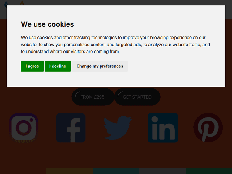Pick the green block at page bottom

pos(209,171)
